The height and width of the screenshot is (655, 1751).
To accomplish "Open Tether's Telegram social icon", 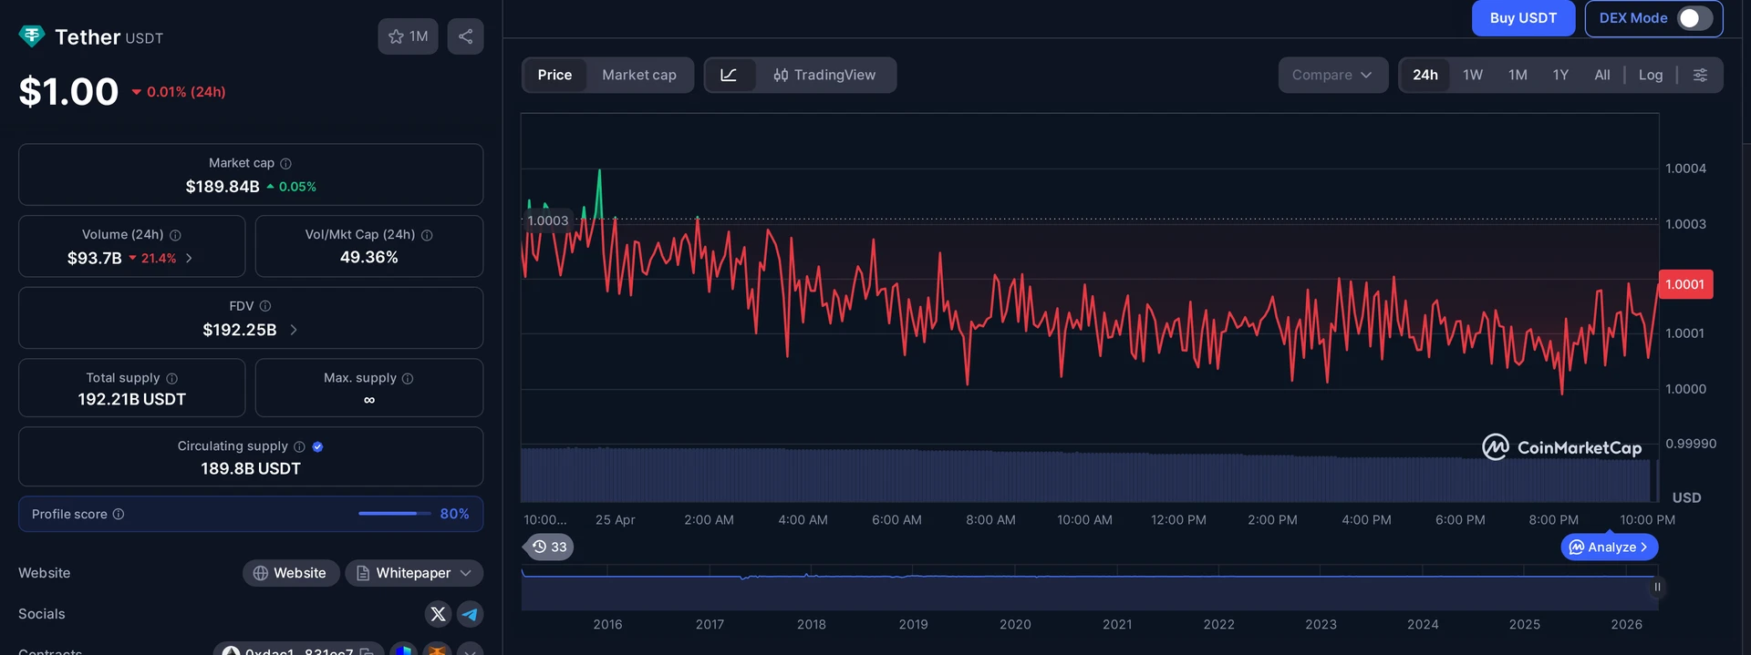I will [x=470, y=614].
